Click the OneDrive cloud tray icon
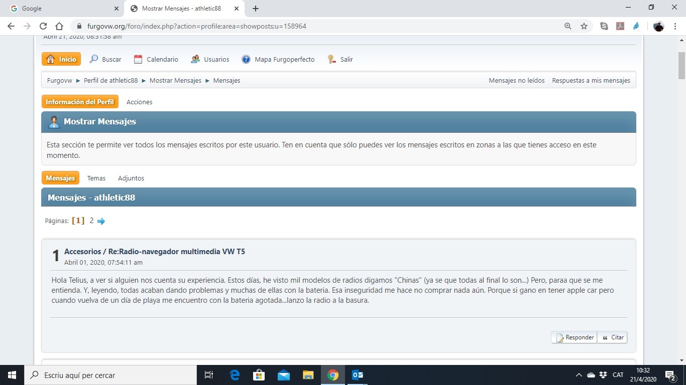This screenshot has height=385, width=686. [x=591, y=375]
